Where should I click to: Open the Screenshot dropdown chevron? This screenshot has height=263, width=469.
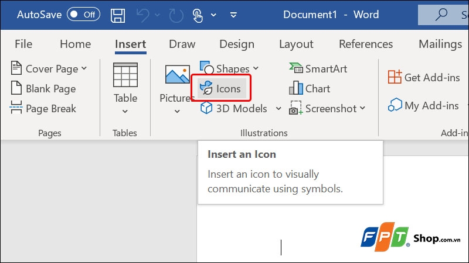coord(362,108)
